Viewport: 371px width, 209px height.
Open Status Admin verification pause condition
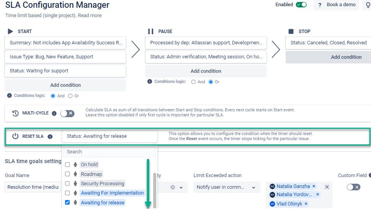(206, 57)
